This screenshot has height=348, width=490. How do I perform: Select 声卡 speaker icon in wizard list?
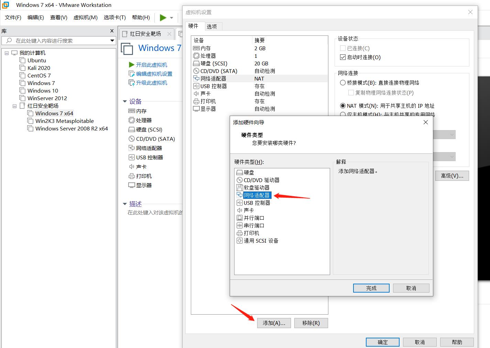[x=240, y=210]
